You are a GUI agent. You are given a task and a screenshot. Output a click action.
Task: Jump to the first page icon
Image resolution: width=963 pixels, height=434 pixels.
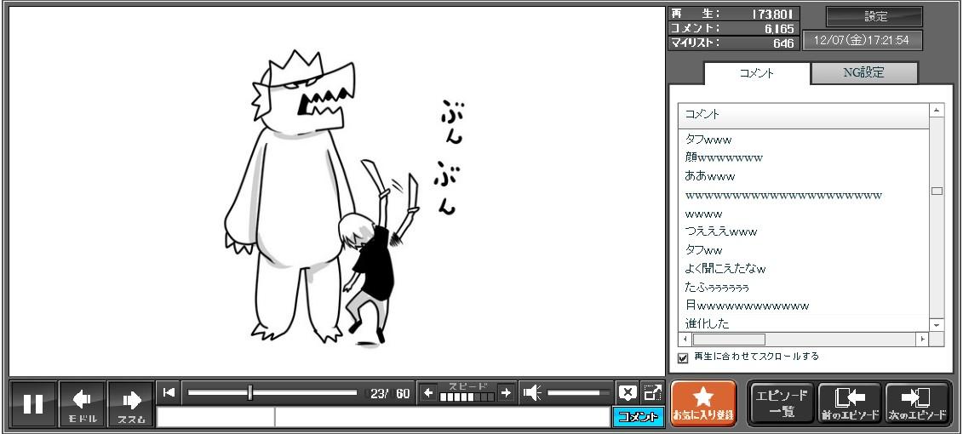[x=169, y=392]
